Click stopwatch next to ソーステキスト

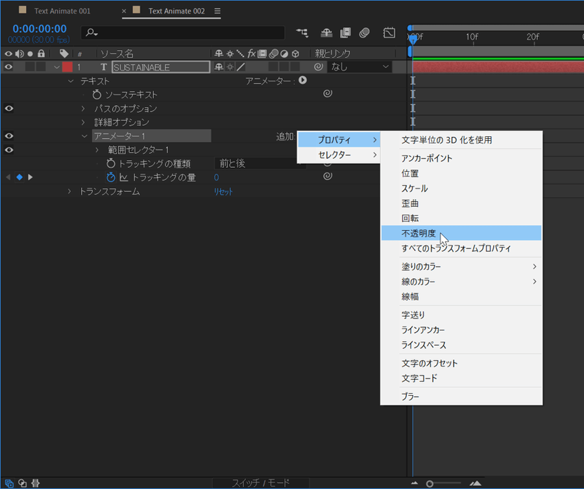(97, 95)
